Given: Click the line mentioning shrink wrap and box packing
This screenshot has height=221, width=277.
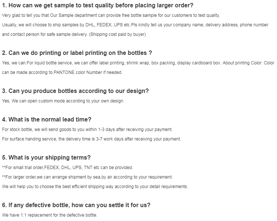Looking at the screenshot, I should click(x=138, y=63).
